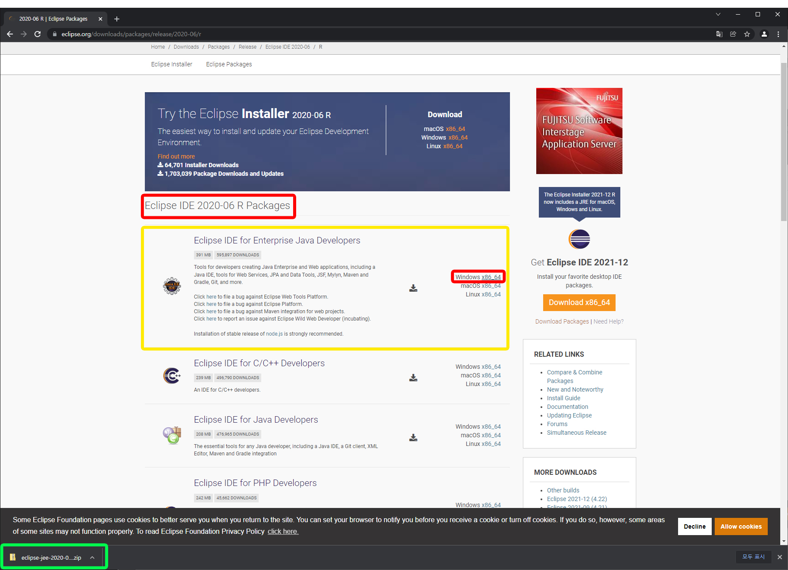
Task: Expand download item options chevron
Action: point(92,558)
